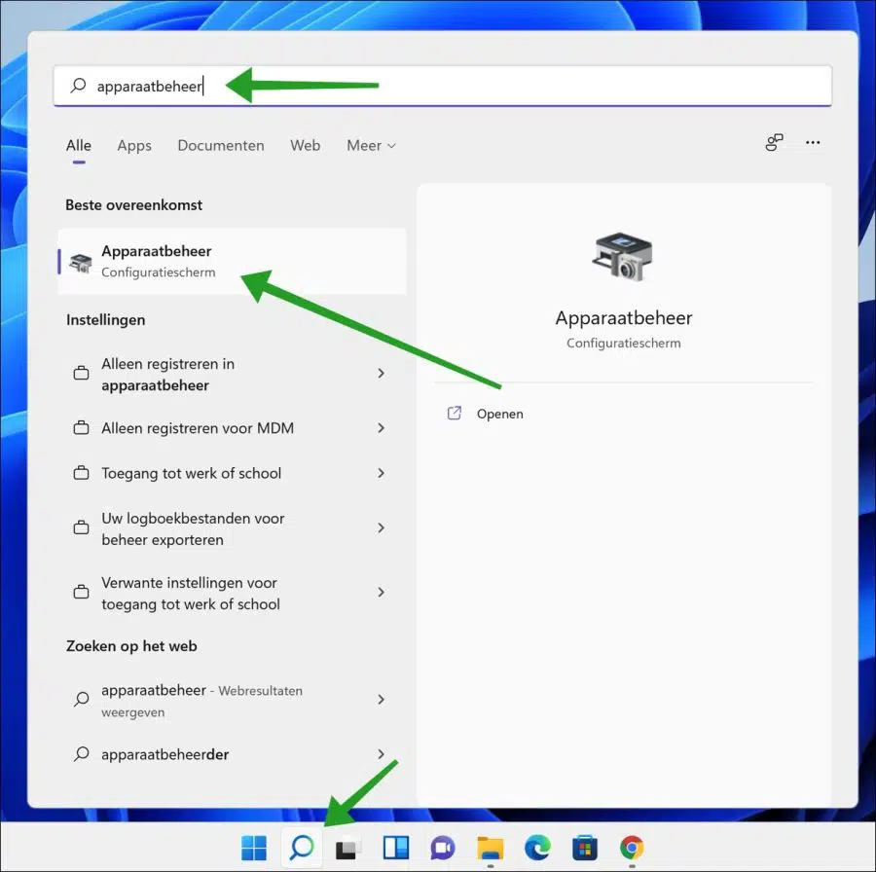This screenshot has width=876, height=872.
Task: Click Openen in the preview pane
Action: (500, 414)
